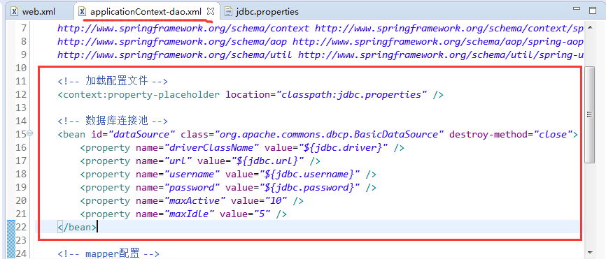Click the applicationContext-dao.xml XML file icon
Screen dimensions: 606x259
point(83,12)
